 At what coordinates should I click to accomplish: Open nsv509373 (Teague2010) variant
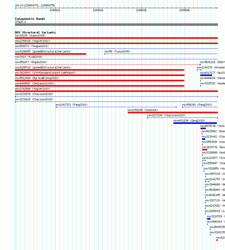click(x=32, y=46)
